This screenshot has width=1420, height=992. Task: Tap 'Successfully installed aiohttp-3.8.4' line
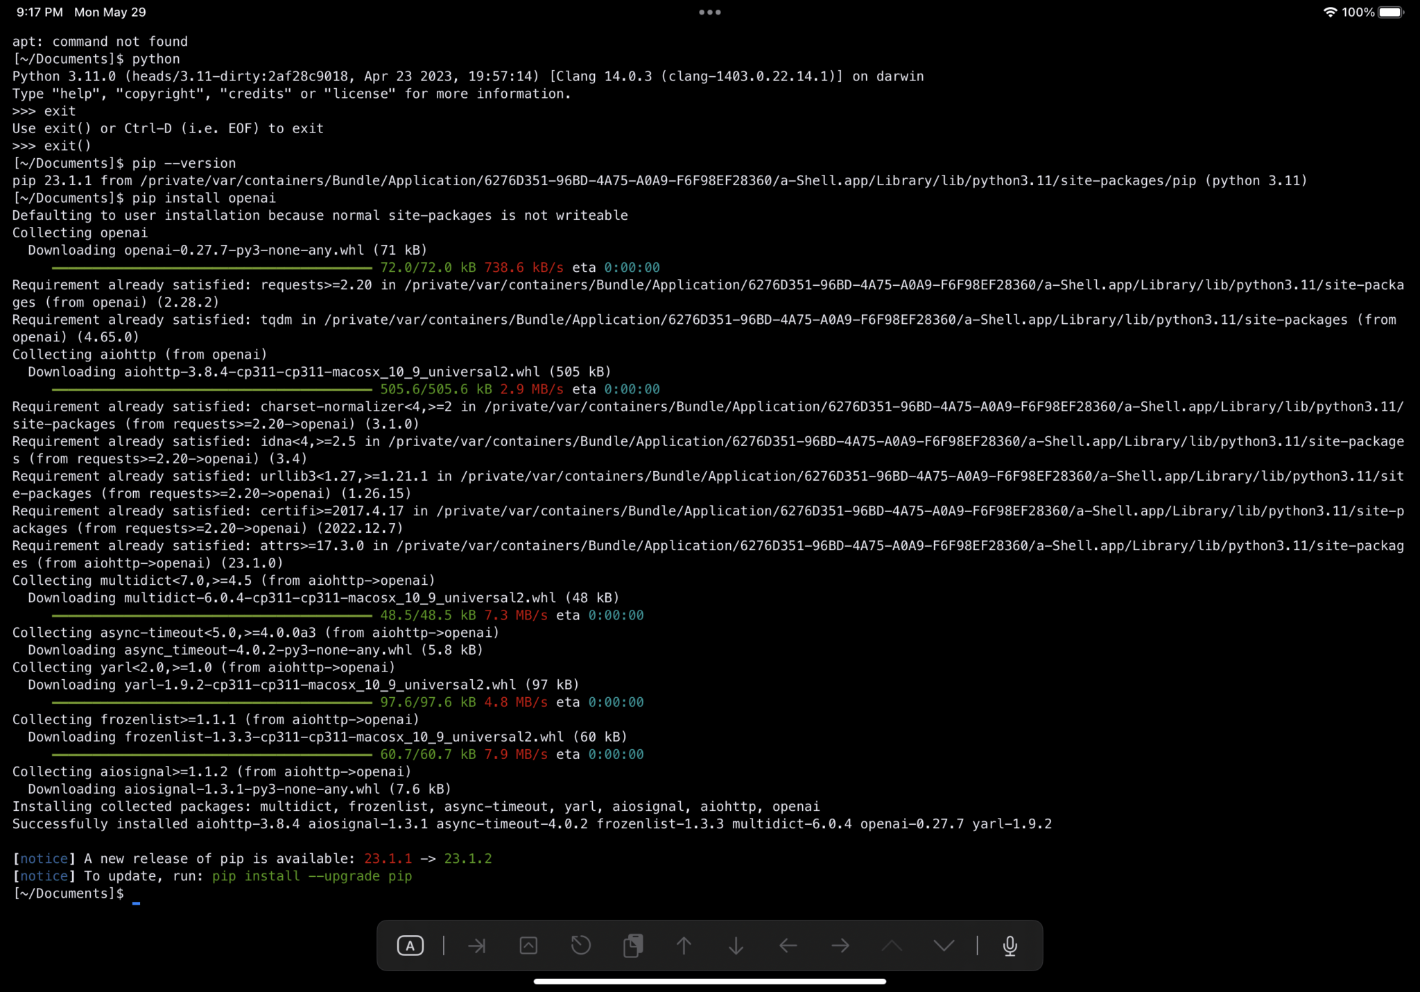532,824
